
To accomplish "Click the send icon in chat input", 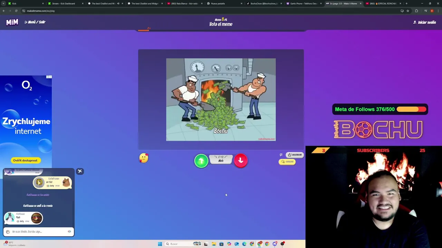I will pyautogui.click(x=69, y=231).
